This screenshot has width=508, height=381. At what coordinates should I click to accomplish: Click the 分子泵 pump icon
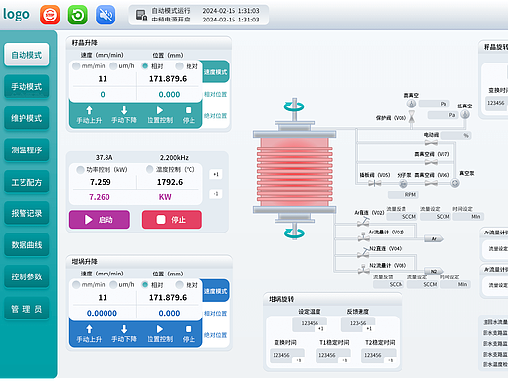pyautogui.click(x=403, y=184)
